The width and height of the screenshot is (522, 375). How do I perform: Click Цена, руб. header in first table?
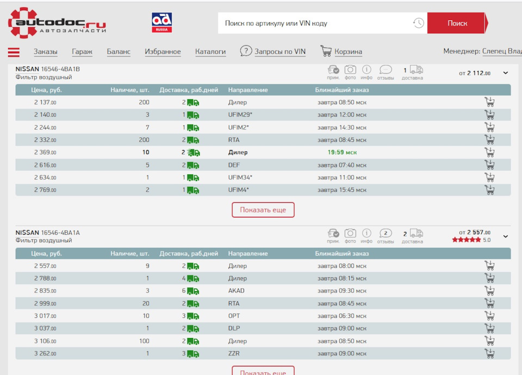pos(46,90)
